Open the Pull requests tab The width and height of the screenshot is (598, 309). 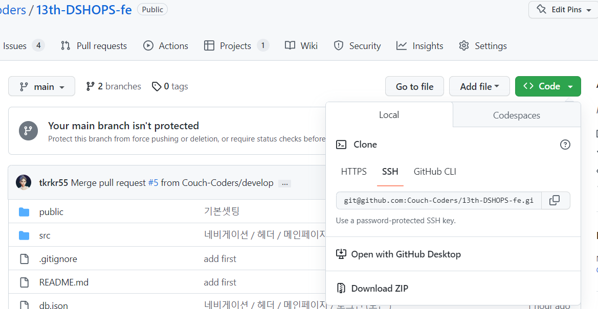[94, 46]
